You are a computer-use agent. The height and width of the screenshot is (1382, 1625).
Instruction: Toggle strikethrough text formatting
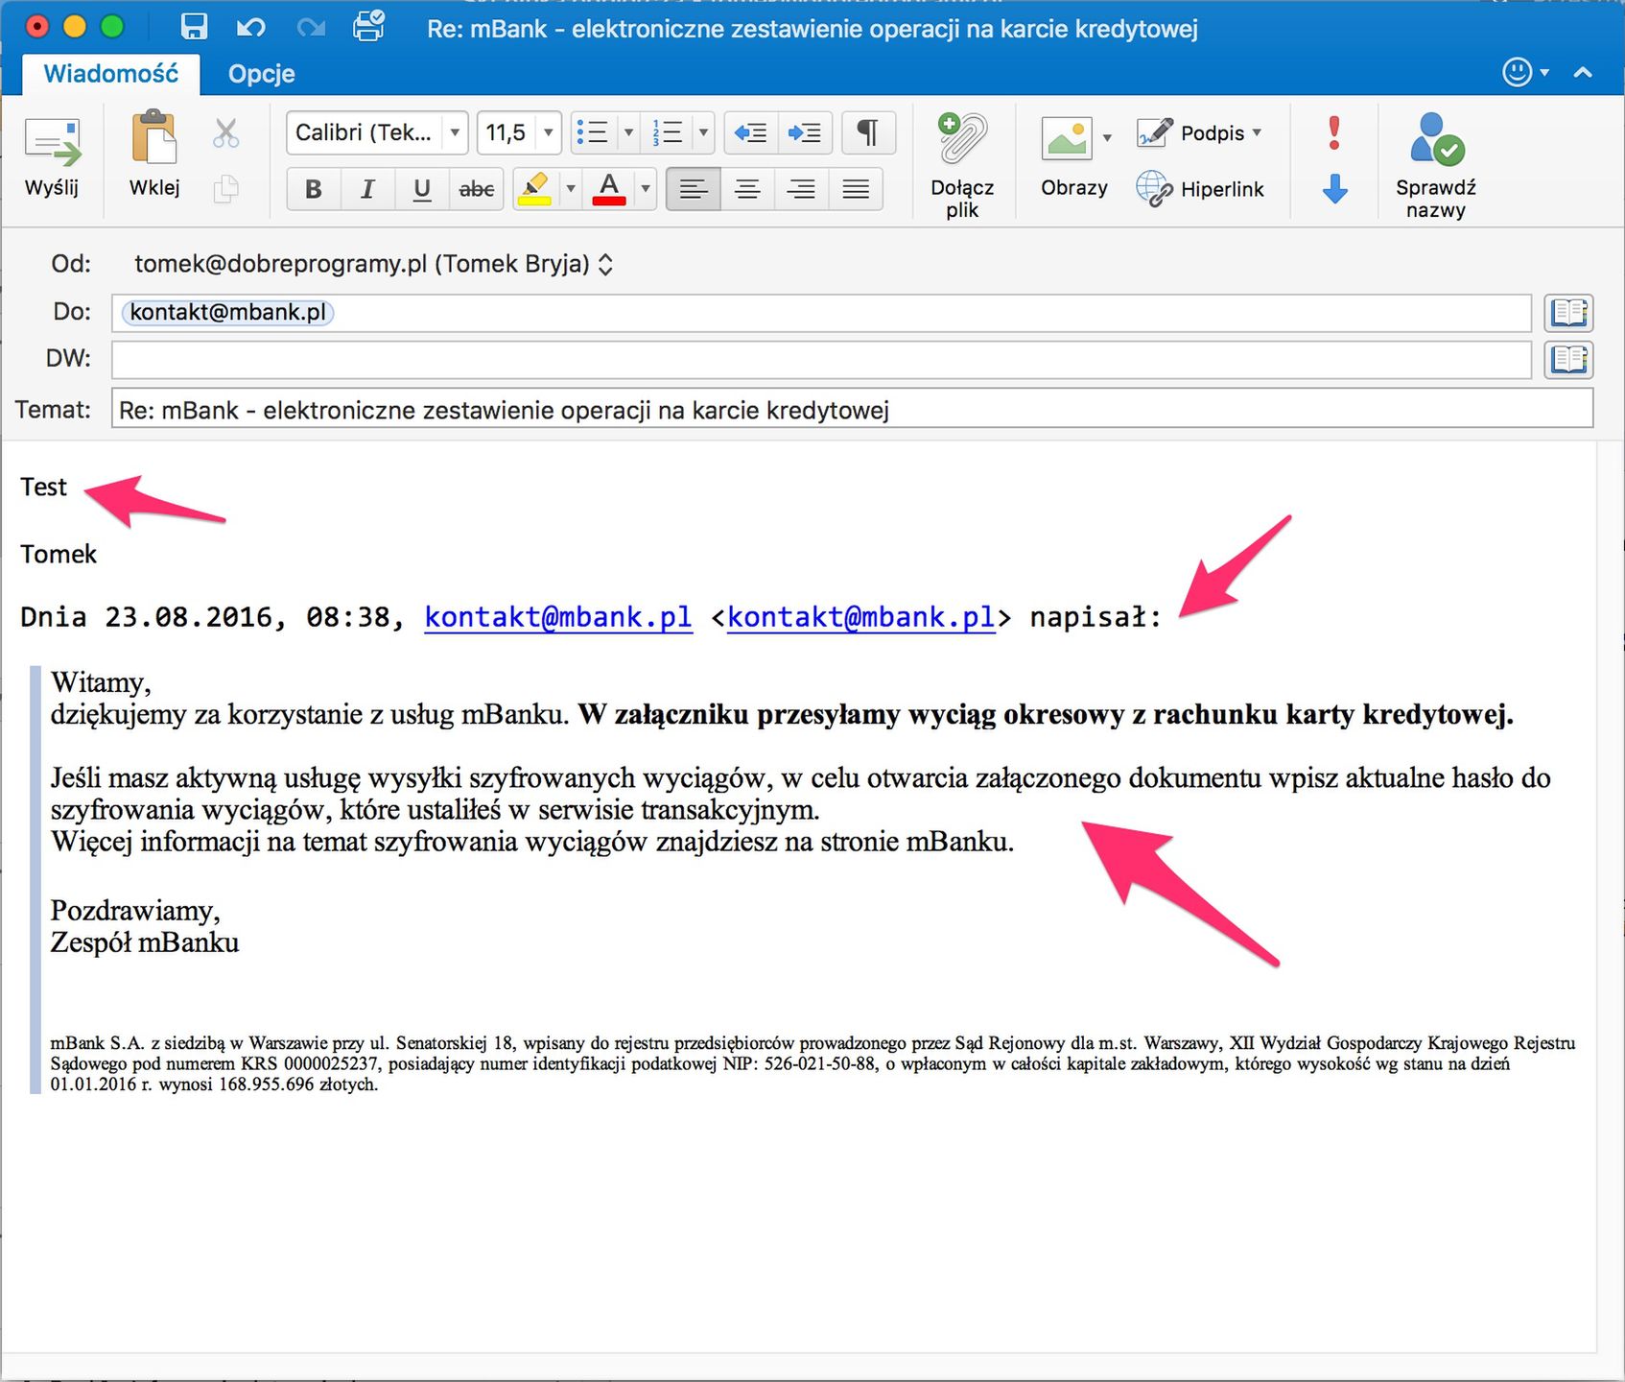pos(477,189)
